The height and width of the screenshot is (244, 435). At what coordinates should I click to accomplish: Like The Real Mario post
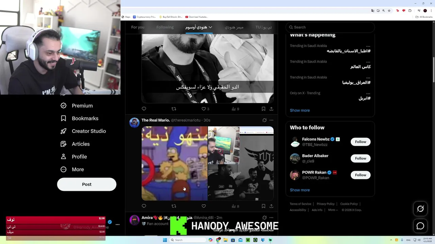pyautogui.click(x=204, y=206)
